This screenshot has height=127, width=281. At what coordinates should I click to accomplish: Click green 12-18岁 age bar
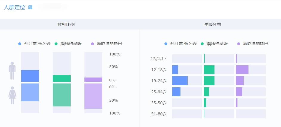coord(209,70)
